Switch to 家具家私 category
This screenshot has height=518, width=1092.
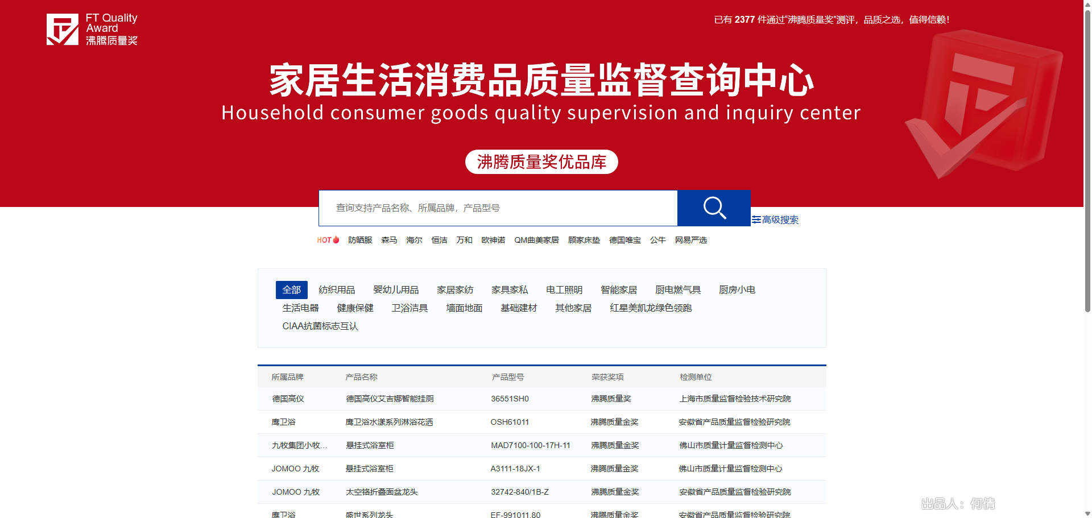(x=510, y=290)
